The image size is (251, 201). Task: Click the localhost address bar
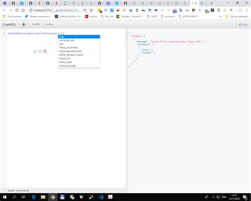click(57, 10)
